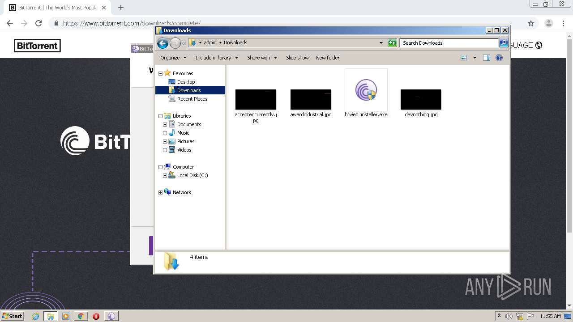Open the address bar history dropdown

pyautogui.click(x=381, y=43)
